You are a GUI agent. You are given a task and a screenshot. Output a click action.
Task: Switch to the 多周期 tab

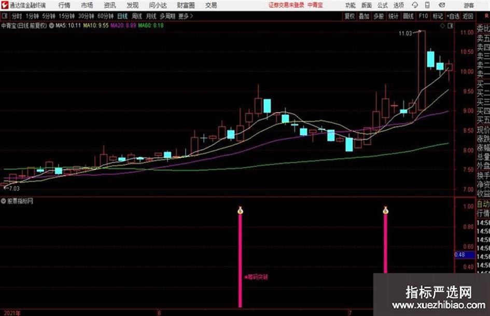tap(167, 16)
